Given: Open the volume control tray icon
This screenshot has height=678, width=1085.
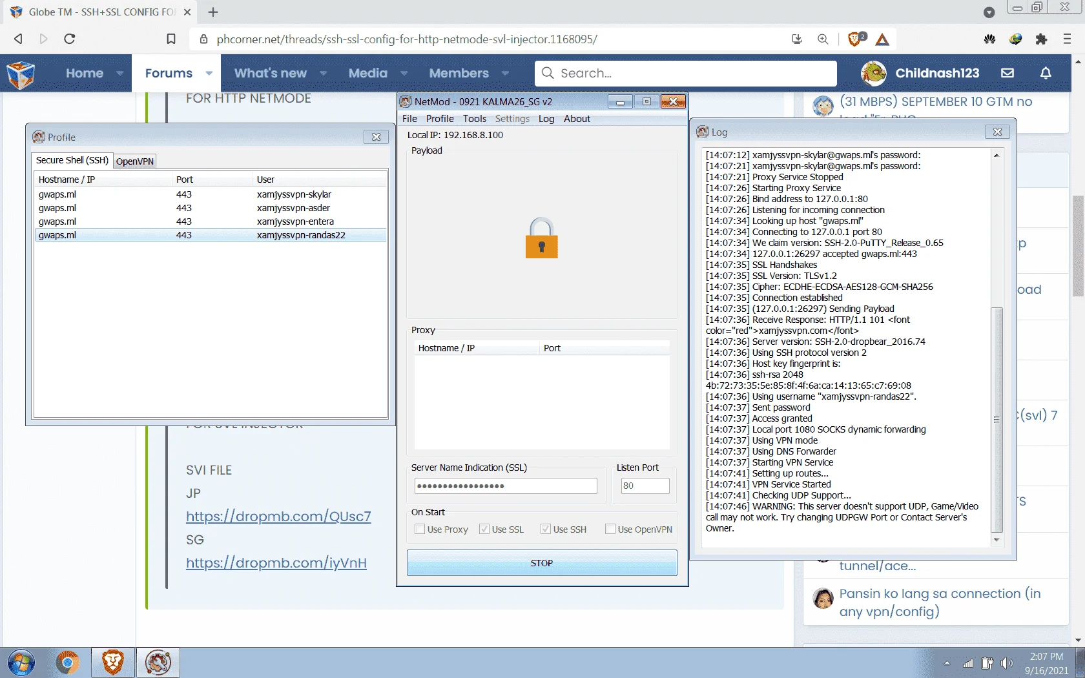Looking at the screenshot, I should pos(1007,663).
